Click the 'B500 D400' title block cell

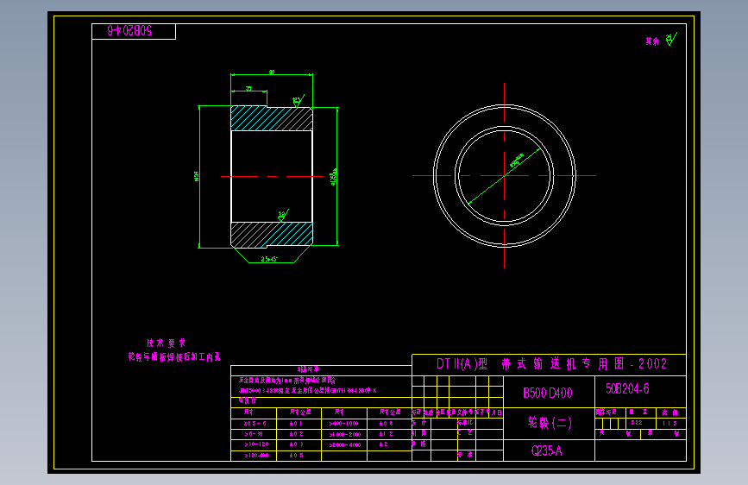coord(548,393)
